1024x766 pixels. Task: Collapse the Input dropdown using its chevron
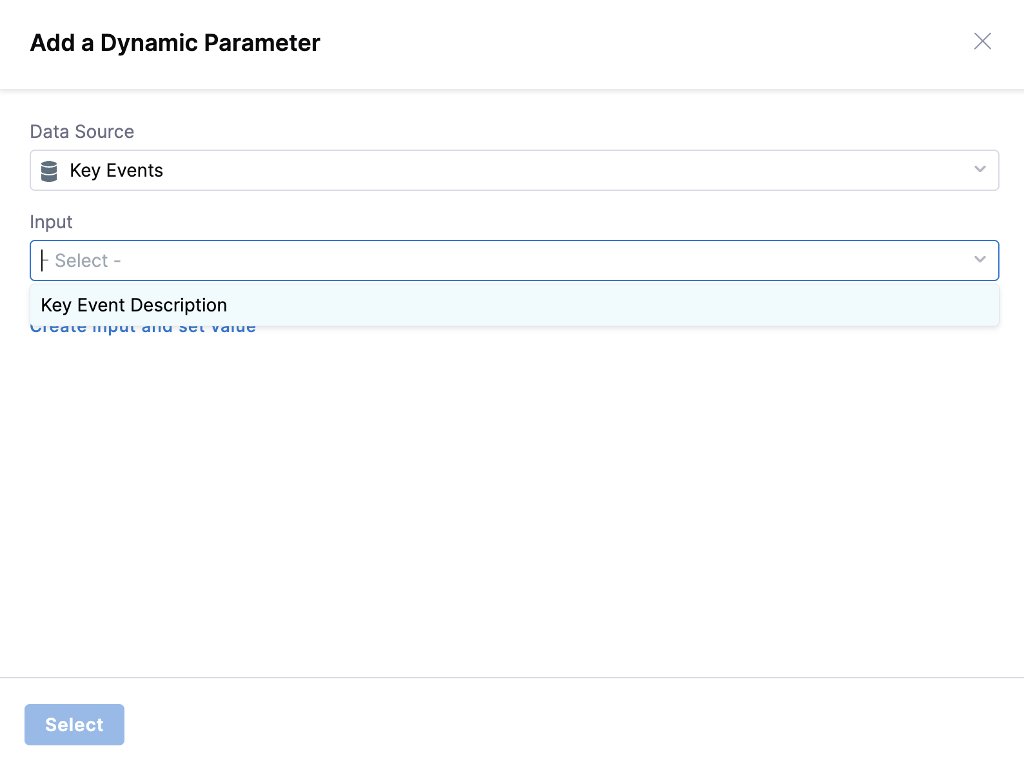[980, 260]
